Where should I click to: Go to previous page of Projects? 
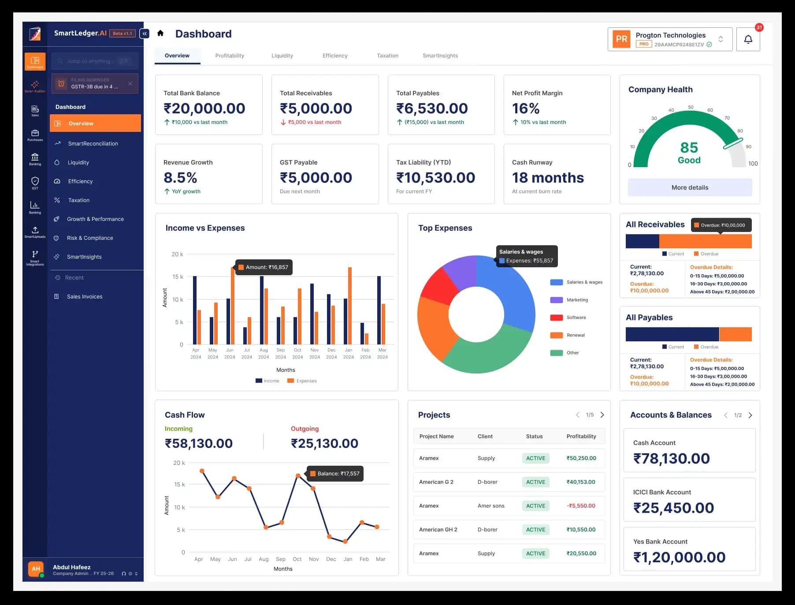coord(578,415)
